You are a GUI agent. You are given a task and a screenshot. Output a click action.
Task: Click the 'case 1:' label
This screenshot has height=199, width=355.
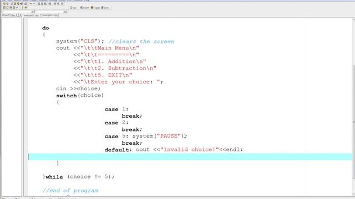point(116,109)
